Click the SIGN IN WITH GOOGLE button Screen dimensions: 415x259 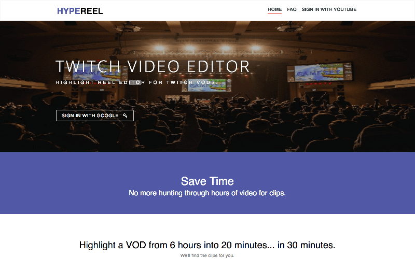pos(95,116)
